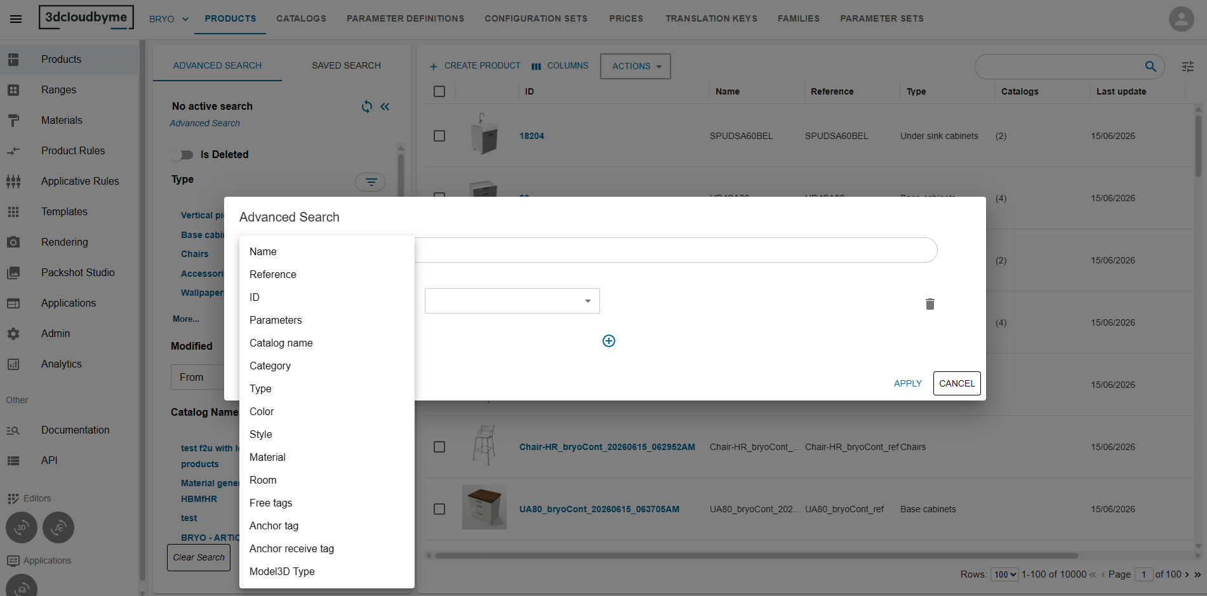Click the magnifier search icon
The height and width of the screenshot is (596, 1207).
(x=1150, y=66)
